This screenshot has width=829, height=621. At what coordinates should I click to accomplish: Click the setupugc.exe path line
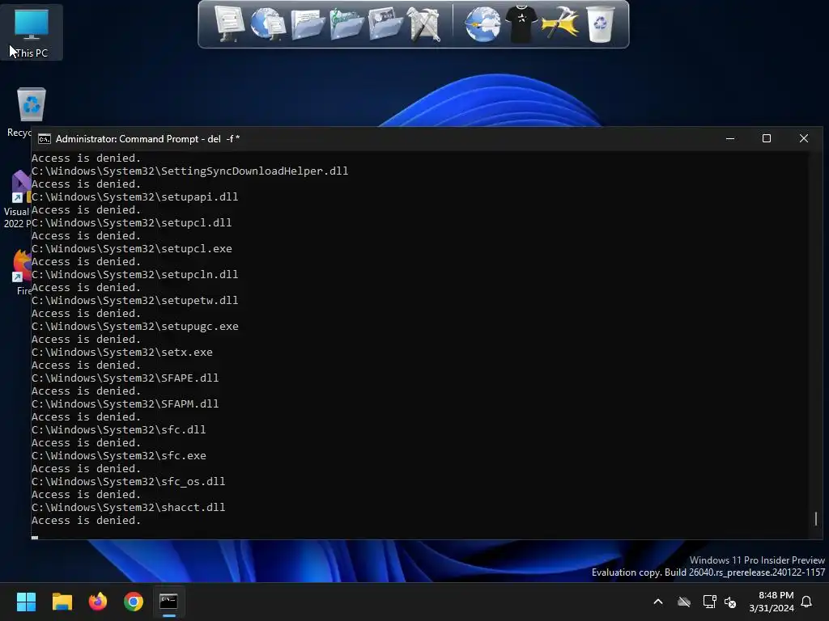[x=135, y=327]
